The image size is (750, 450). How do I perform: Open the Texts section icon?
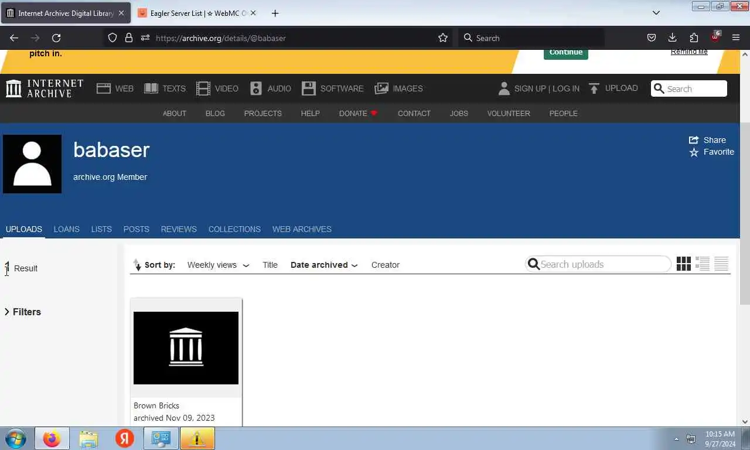pos(151,88)
